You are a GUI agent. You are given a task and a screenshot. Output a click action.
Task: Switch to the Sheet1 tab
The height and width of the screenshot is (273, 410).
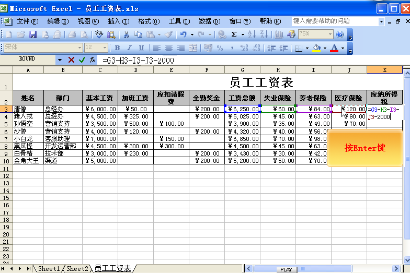[49, 268]
